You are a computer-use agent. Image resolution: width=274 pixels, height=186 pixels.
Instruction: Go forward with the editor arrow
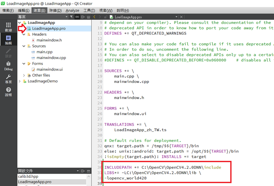[x=100, y=17]
